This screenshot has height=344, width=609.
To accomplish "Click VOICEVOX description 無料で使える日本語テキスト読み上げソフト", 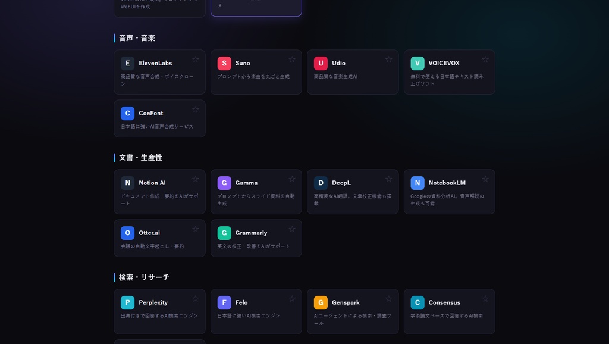I will coord(447,80).
